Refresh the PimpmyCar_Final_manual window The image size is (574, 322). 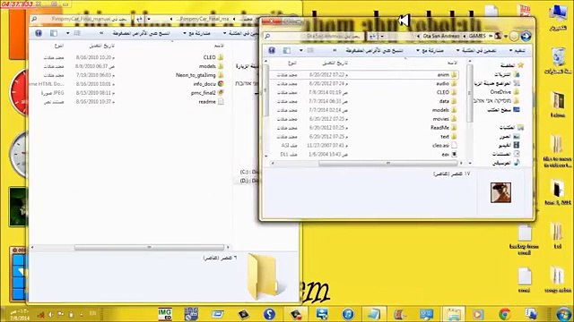139,19
